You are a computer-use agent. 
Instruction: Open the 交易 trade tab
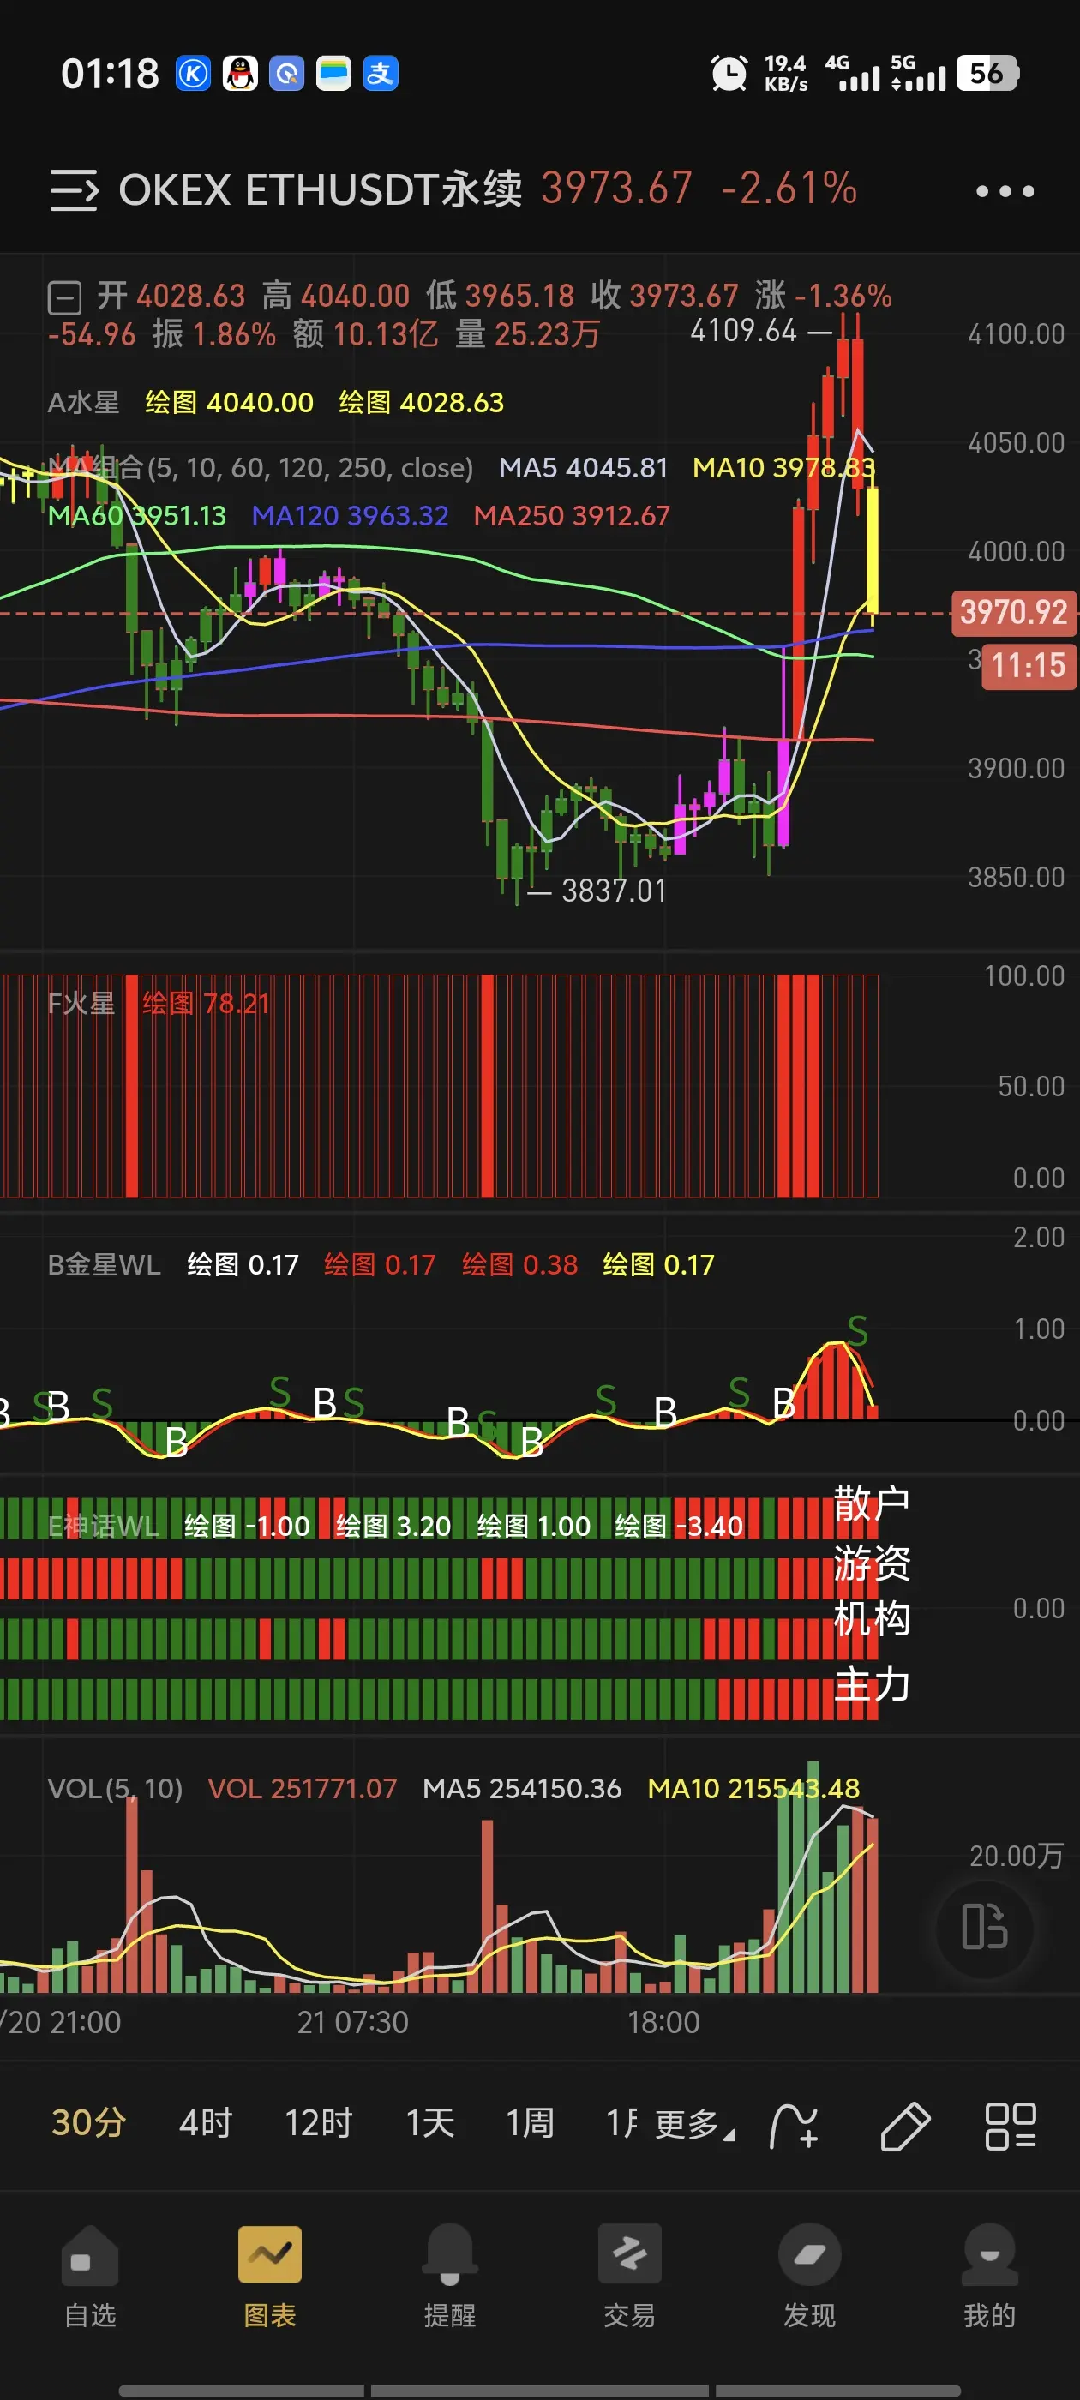(x=629, y=2274)
